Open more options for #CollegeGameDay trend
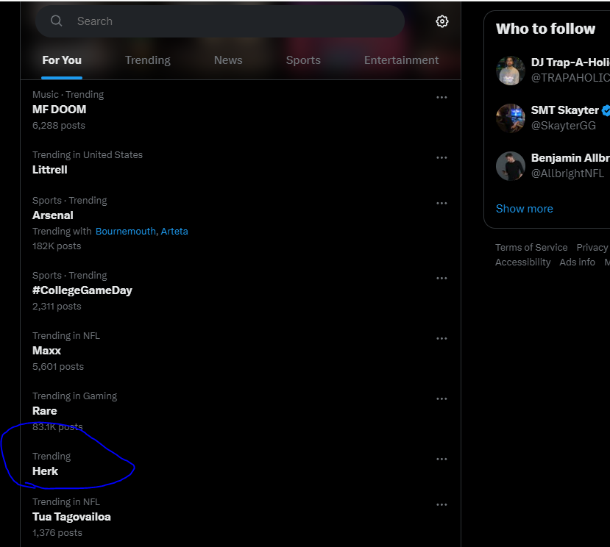The width and height of the screenshot is (610, 547). pyautogui.click(x=441, y=278)
